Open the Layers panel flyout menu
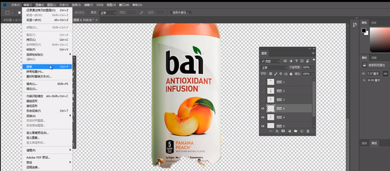 [313, 53]
